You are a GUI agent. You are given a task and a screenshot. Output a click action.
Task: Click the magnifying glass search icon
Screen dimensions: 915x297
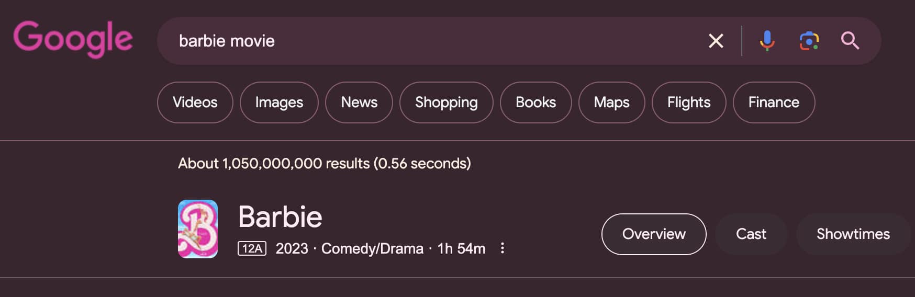coord(850,41)
